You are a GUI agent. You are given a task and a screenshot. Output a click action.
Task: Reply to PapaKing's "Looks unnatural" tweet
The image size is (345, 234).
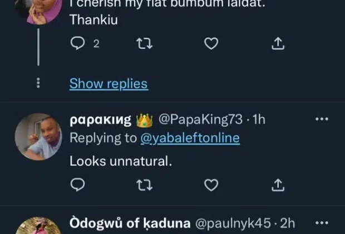[78, 184]
